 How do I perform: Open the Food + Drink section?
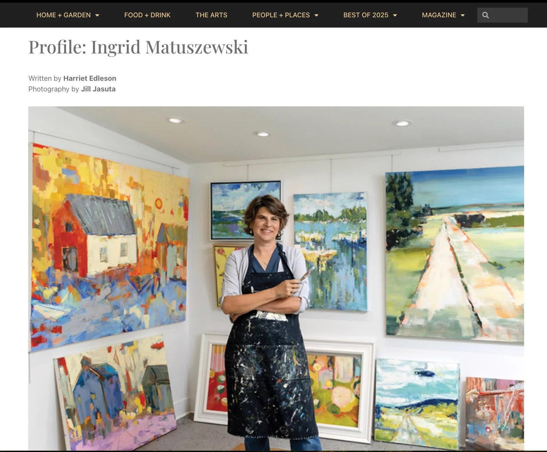[x=147, y=15]
